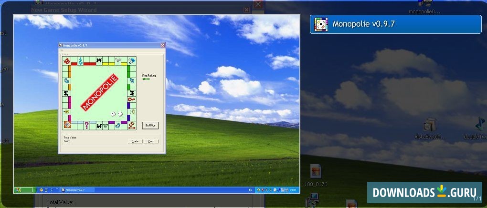Open the 100_0176 file icon on desktop
The height and width of the screenshot is (208, 487).
tap(316, 175)
